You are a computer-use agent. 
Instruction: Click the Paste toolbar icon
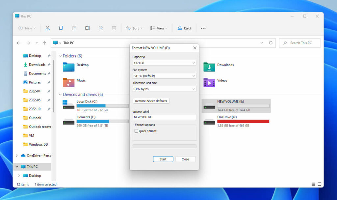coord(74,28)
